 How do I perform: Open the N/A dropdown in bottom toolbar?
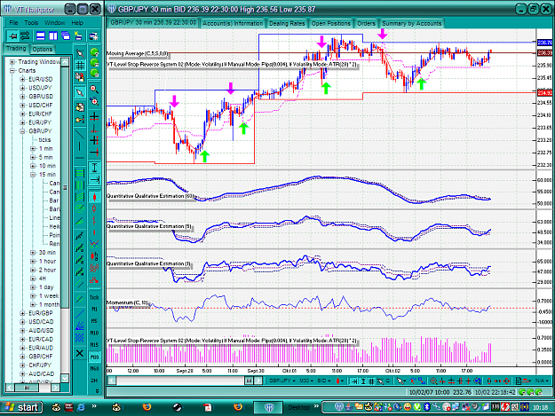[540, 381]
